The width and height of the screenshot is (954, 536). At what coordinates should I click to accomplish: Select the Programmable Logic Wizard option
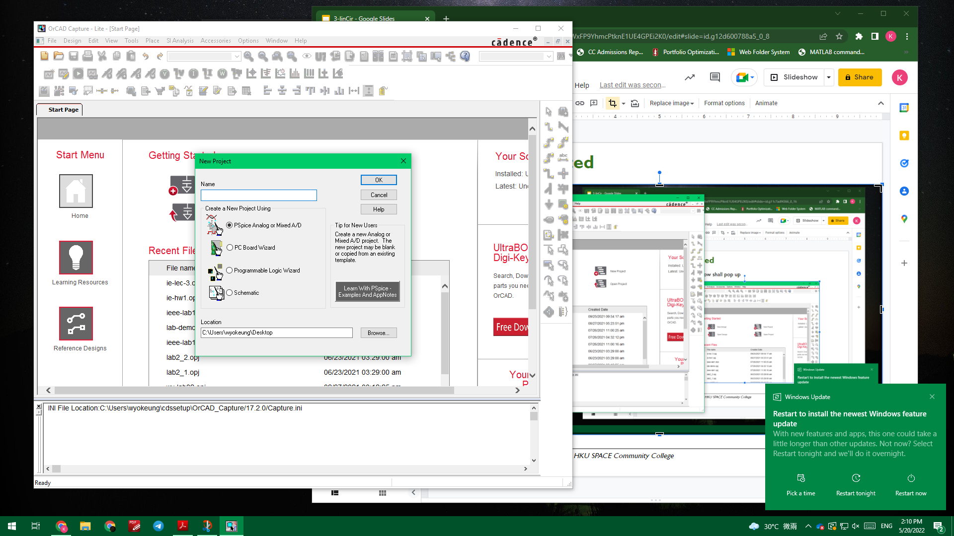263,270
